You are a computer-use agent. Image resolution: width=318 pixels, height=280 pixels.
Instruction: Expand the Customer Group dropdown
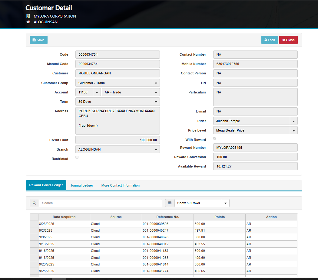[156, 83]
